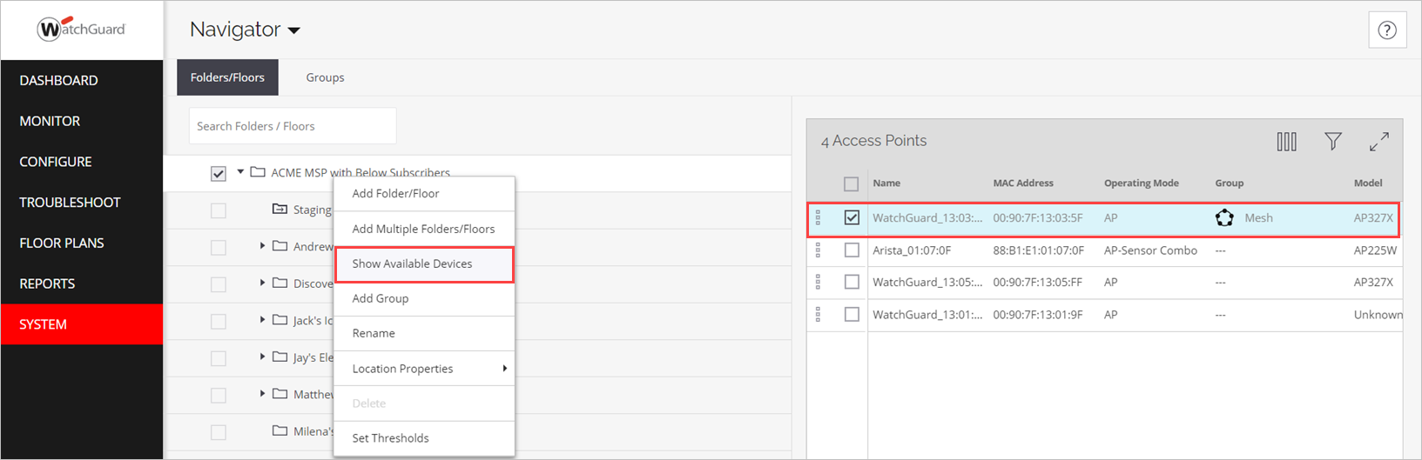Check the Staging folder checkbox

click(x=219, y=210)
